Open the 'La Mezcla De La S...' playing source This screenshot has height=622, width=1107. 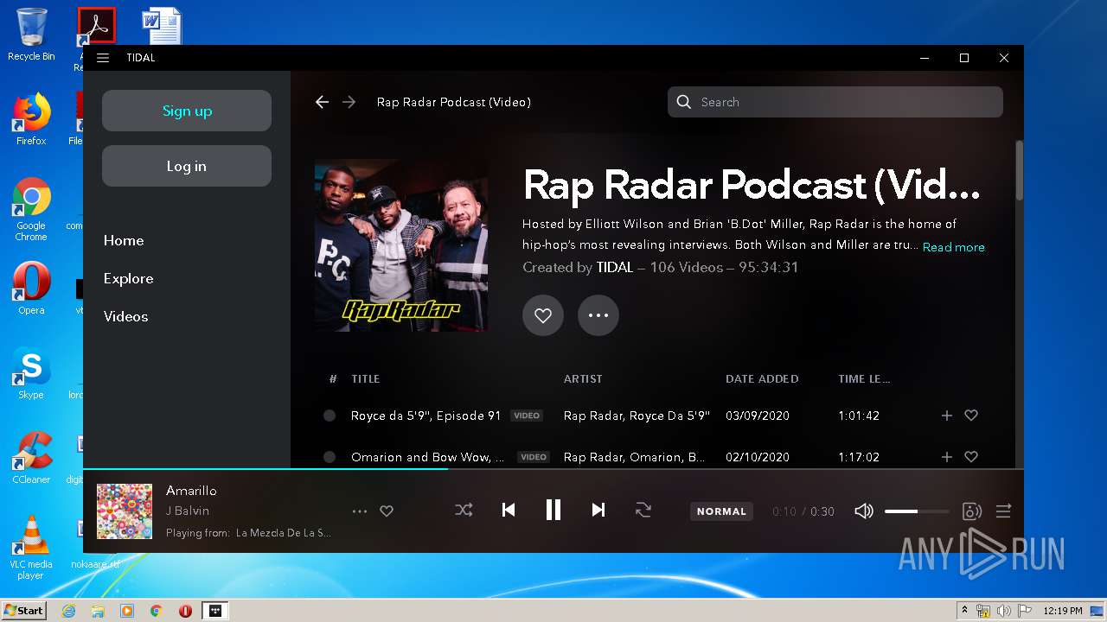[284, 533]
